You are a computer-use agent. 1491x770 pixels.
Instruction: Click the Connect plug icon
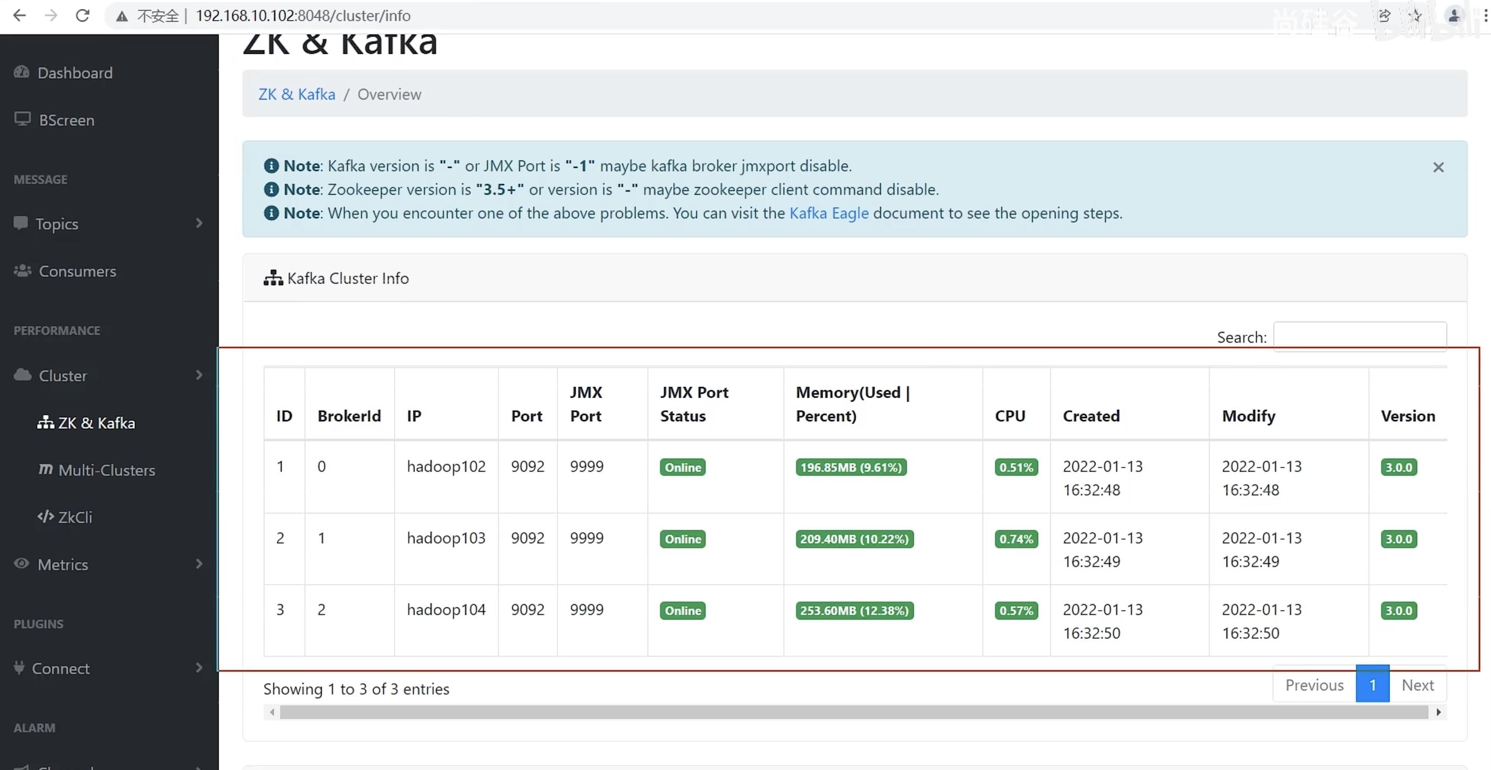pos(19,668)
